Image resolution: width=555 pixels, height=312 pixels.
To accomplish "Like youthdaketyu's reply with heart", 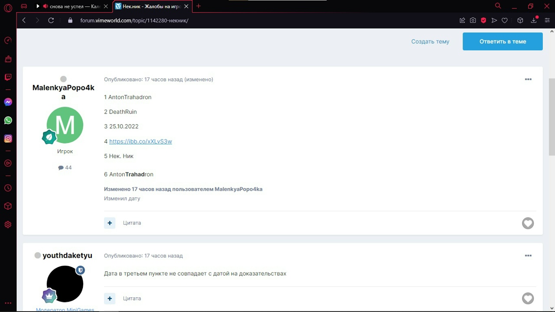I will pyautogui.click(x=528, y=299).
